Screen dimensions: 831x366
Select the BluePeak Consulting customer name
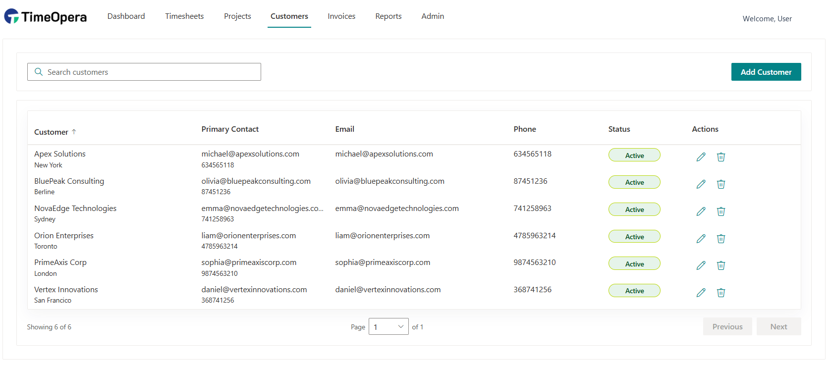(x=69, y=181)
